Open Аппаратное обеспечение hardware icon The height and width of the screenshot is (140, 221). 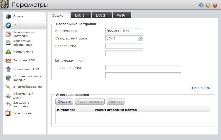[8, 43]
